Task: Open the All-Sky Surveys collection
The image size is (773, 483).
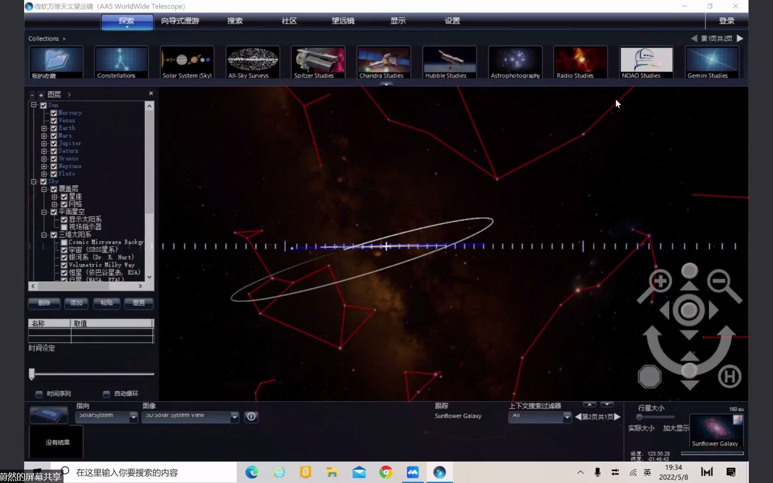Action: [253, 63]
